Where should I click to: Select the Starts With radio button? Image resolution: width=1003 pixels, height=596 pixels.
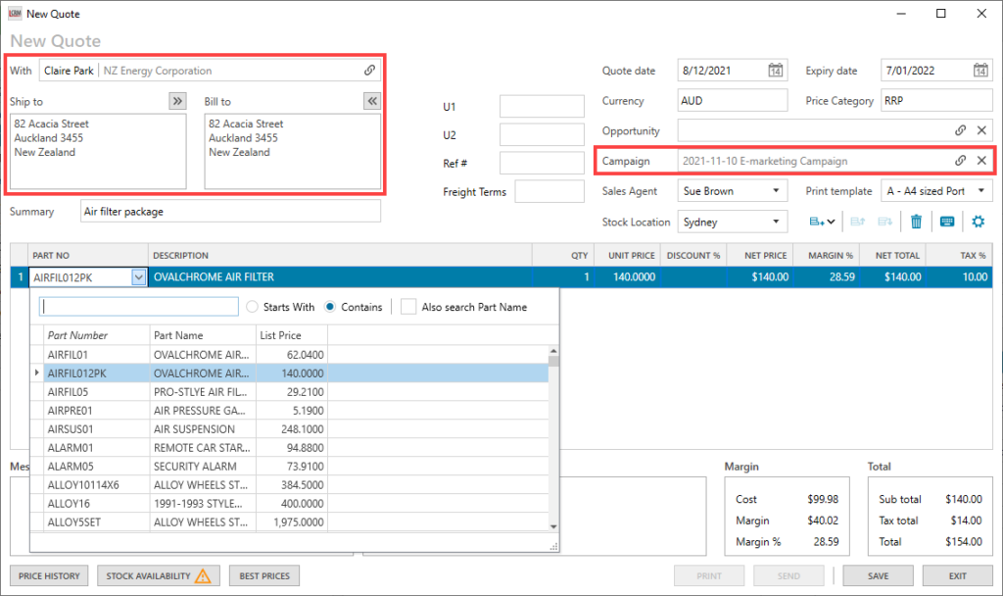click(x=253, y=307)
